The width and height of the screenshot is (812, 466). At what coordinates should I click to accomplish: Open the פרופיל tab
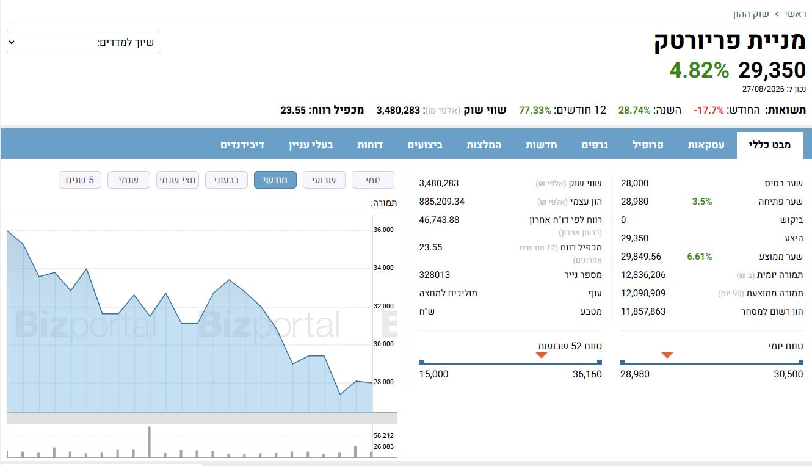coord(648,145)
